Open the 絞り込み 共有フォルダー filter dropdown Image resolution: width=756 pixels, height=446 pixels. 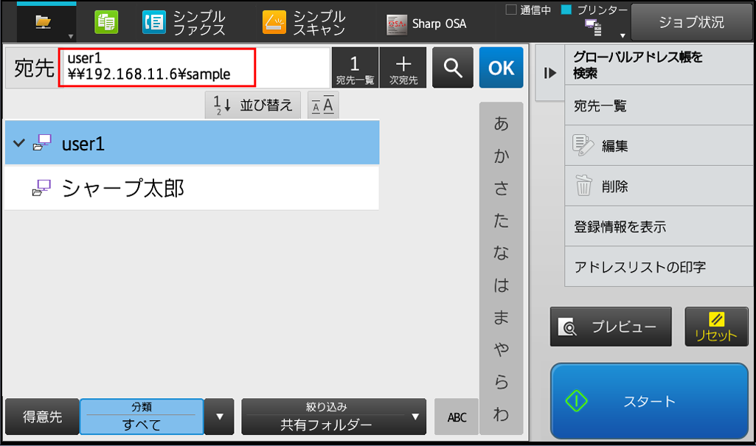333,417
